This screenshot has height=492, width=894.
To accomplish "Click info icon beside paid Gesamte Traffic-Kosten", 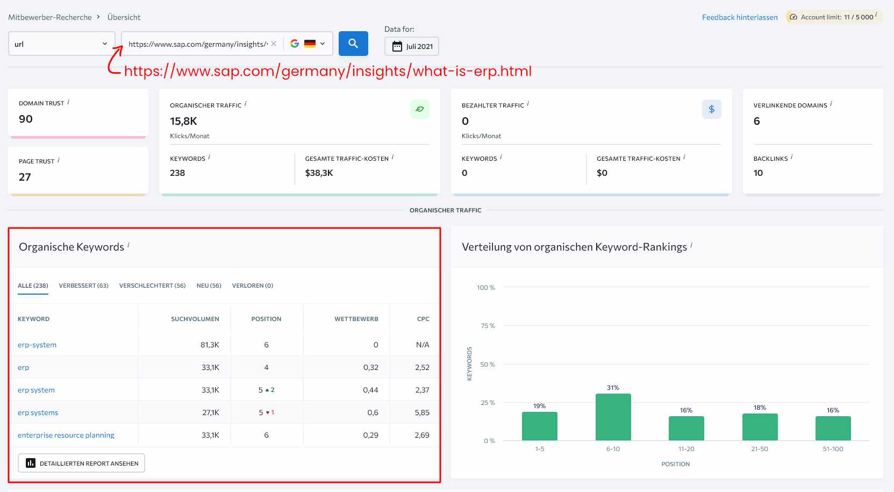I will point(684,157).
